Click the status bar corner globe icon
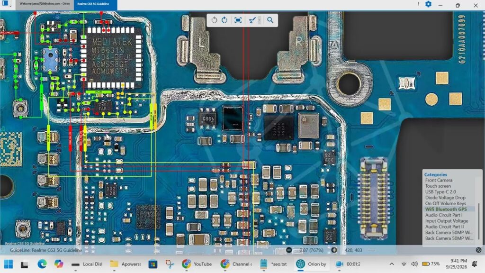The height and width of the screenshot is (273, 485). click(x=478, y=250)
